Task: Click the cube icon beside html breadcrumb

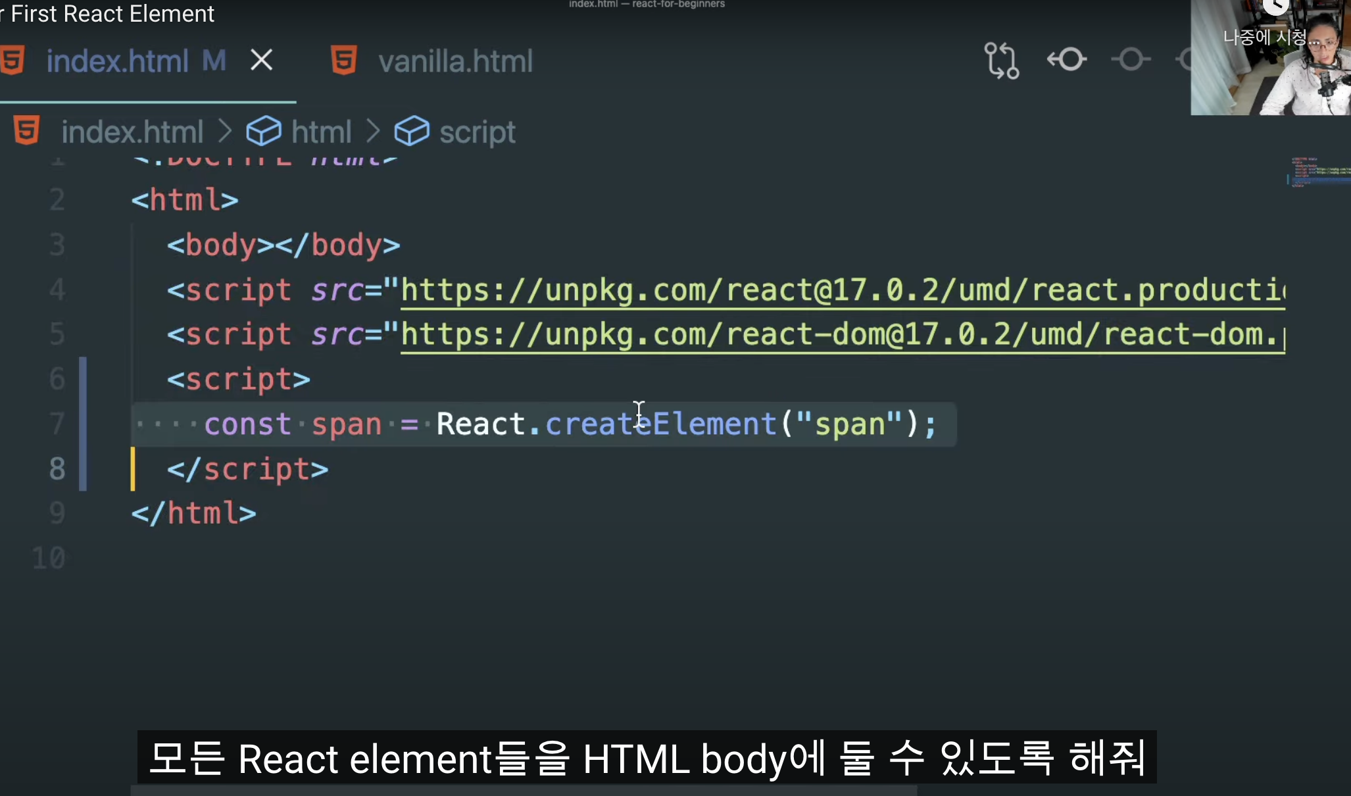Action: click(264, 132)
